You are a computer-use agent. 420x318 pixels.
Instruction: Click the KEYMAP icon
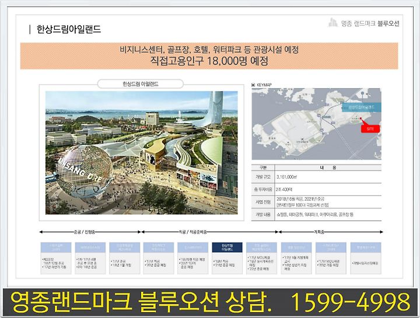click(x=253, y=85)
